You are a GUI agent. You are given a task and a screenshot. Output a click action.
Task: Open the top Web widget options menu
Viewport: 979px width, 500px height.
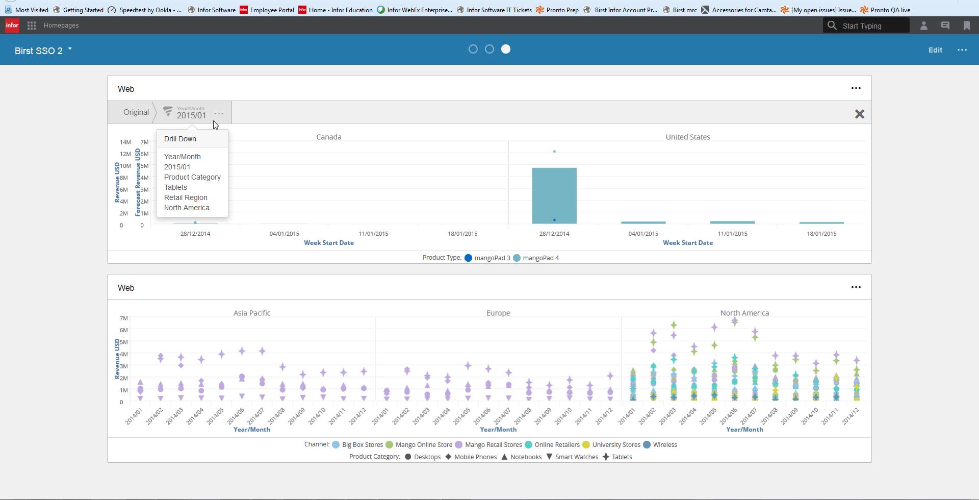pyautogui.click(x=856, y=88)
